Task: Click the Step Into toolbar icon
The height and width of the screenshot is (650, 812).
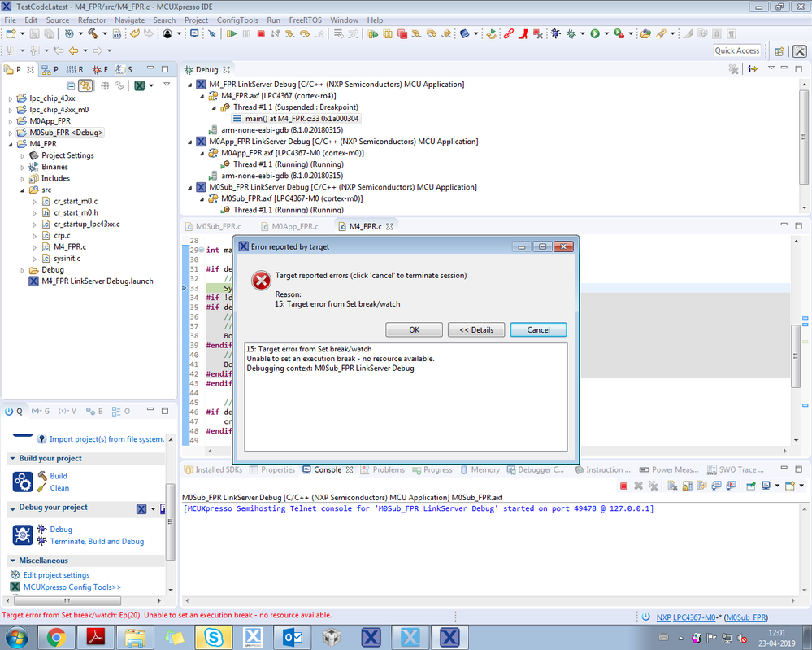Action: 290,33
